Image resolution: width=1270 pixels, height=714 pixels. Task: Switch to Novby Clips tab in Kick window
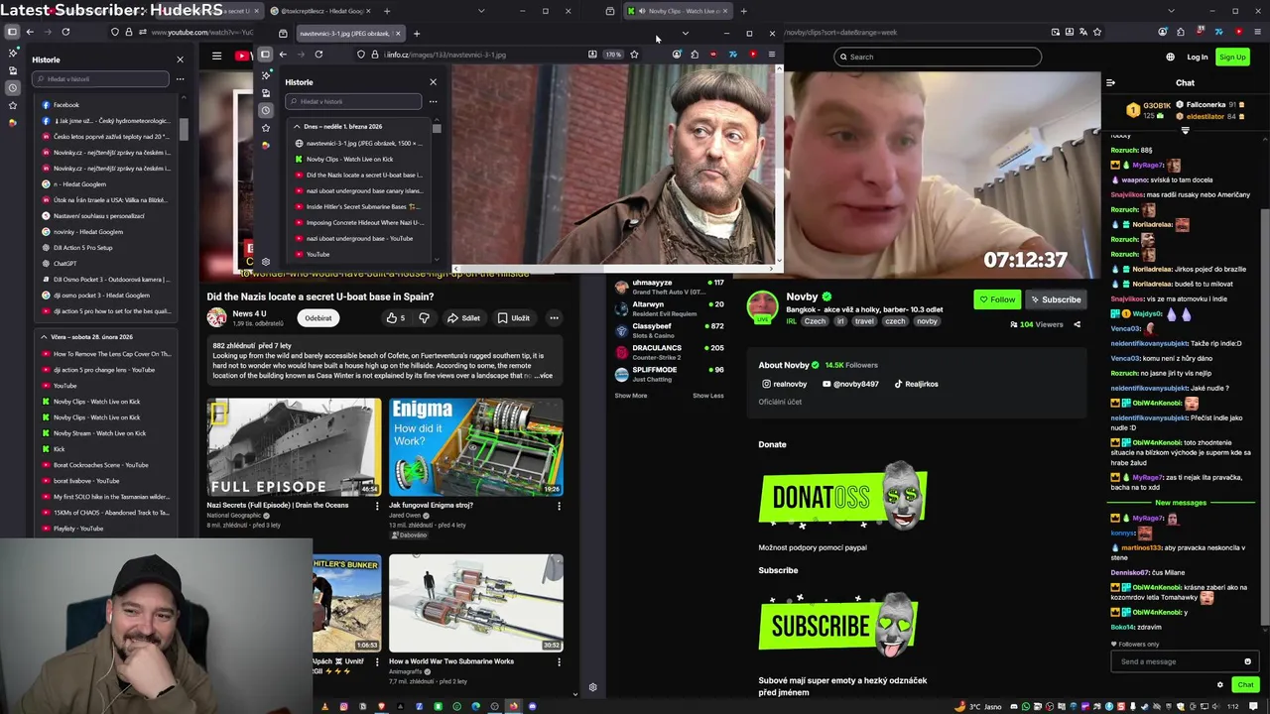[x=679, y=11]
